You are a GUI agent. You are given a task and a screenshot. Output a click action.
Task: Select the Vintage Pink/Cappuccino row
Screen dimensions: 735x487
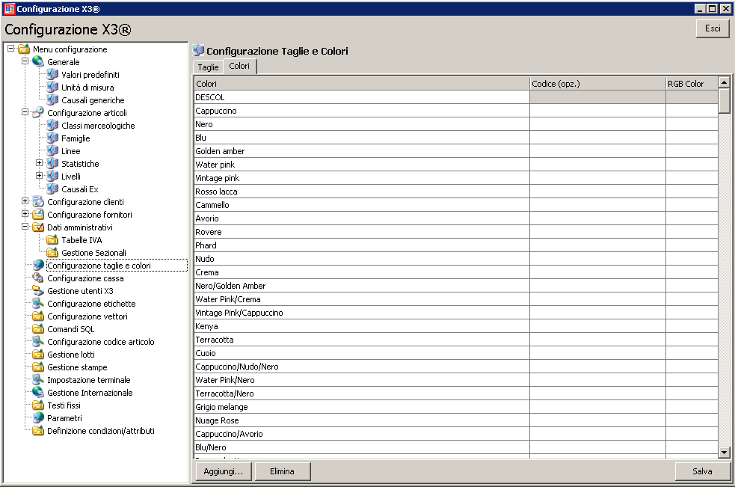[x=362, y=313]
